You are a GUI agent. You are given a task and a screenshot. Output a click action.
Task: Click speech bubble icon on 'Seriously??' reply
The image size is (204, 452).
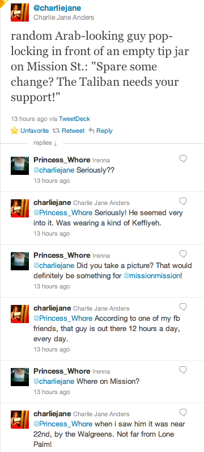183,158
